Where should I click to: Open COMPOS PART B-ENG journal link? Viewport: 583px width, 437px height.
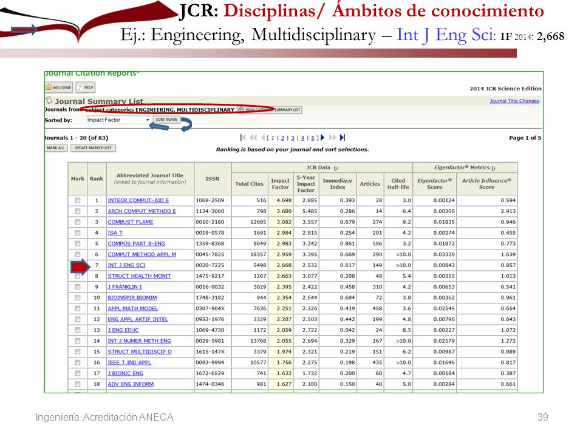(137, 243)
